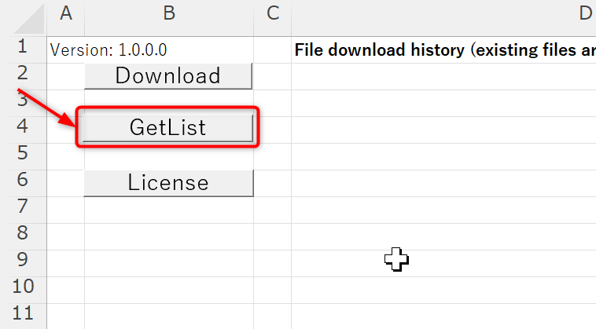Select column A header

tap(65, 13)
